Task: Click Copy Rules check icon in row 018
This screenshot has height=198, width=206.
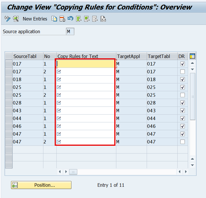Action: (x=59, y=79)
